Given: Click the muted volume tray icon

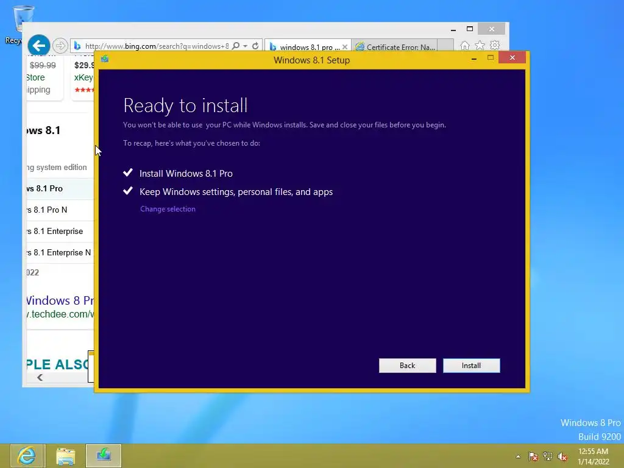Looking at the screenshot, I should [x=562, y=456].
